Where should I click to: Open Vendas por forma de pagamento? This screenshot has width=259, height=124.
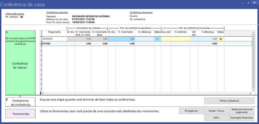242,111
